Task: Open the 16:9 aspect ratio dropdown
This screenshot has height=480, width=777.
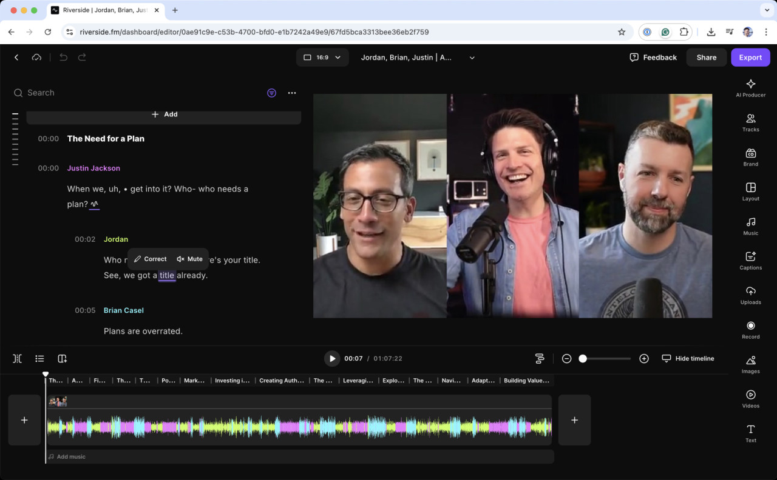Action: (322, 57)
